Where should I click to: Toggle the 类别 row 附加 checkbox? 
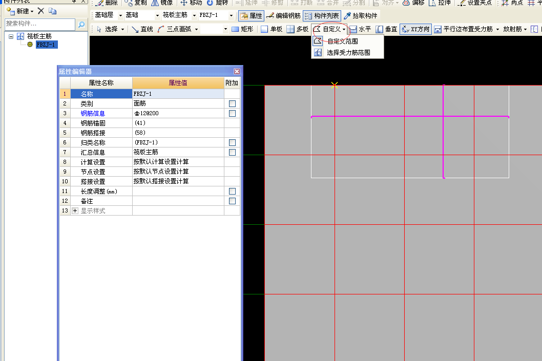click(x=232, y=103)
